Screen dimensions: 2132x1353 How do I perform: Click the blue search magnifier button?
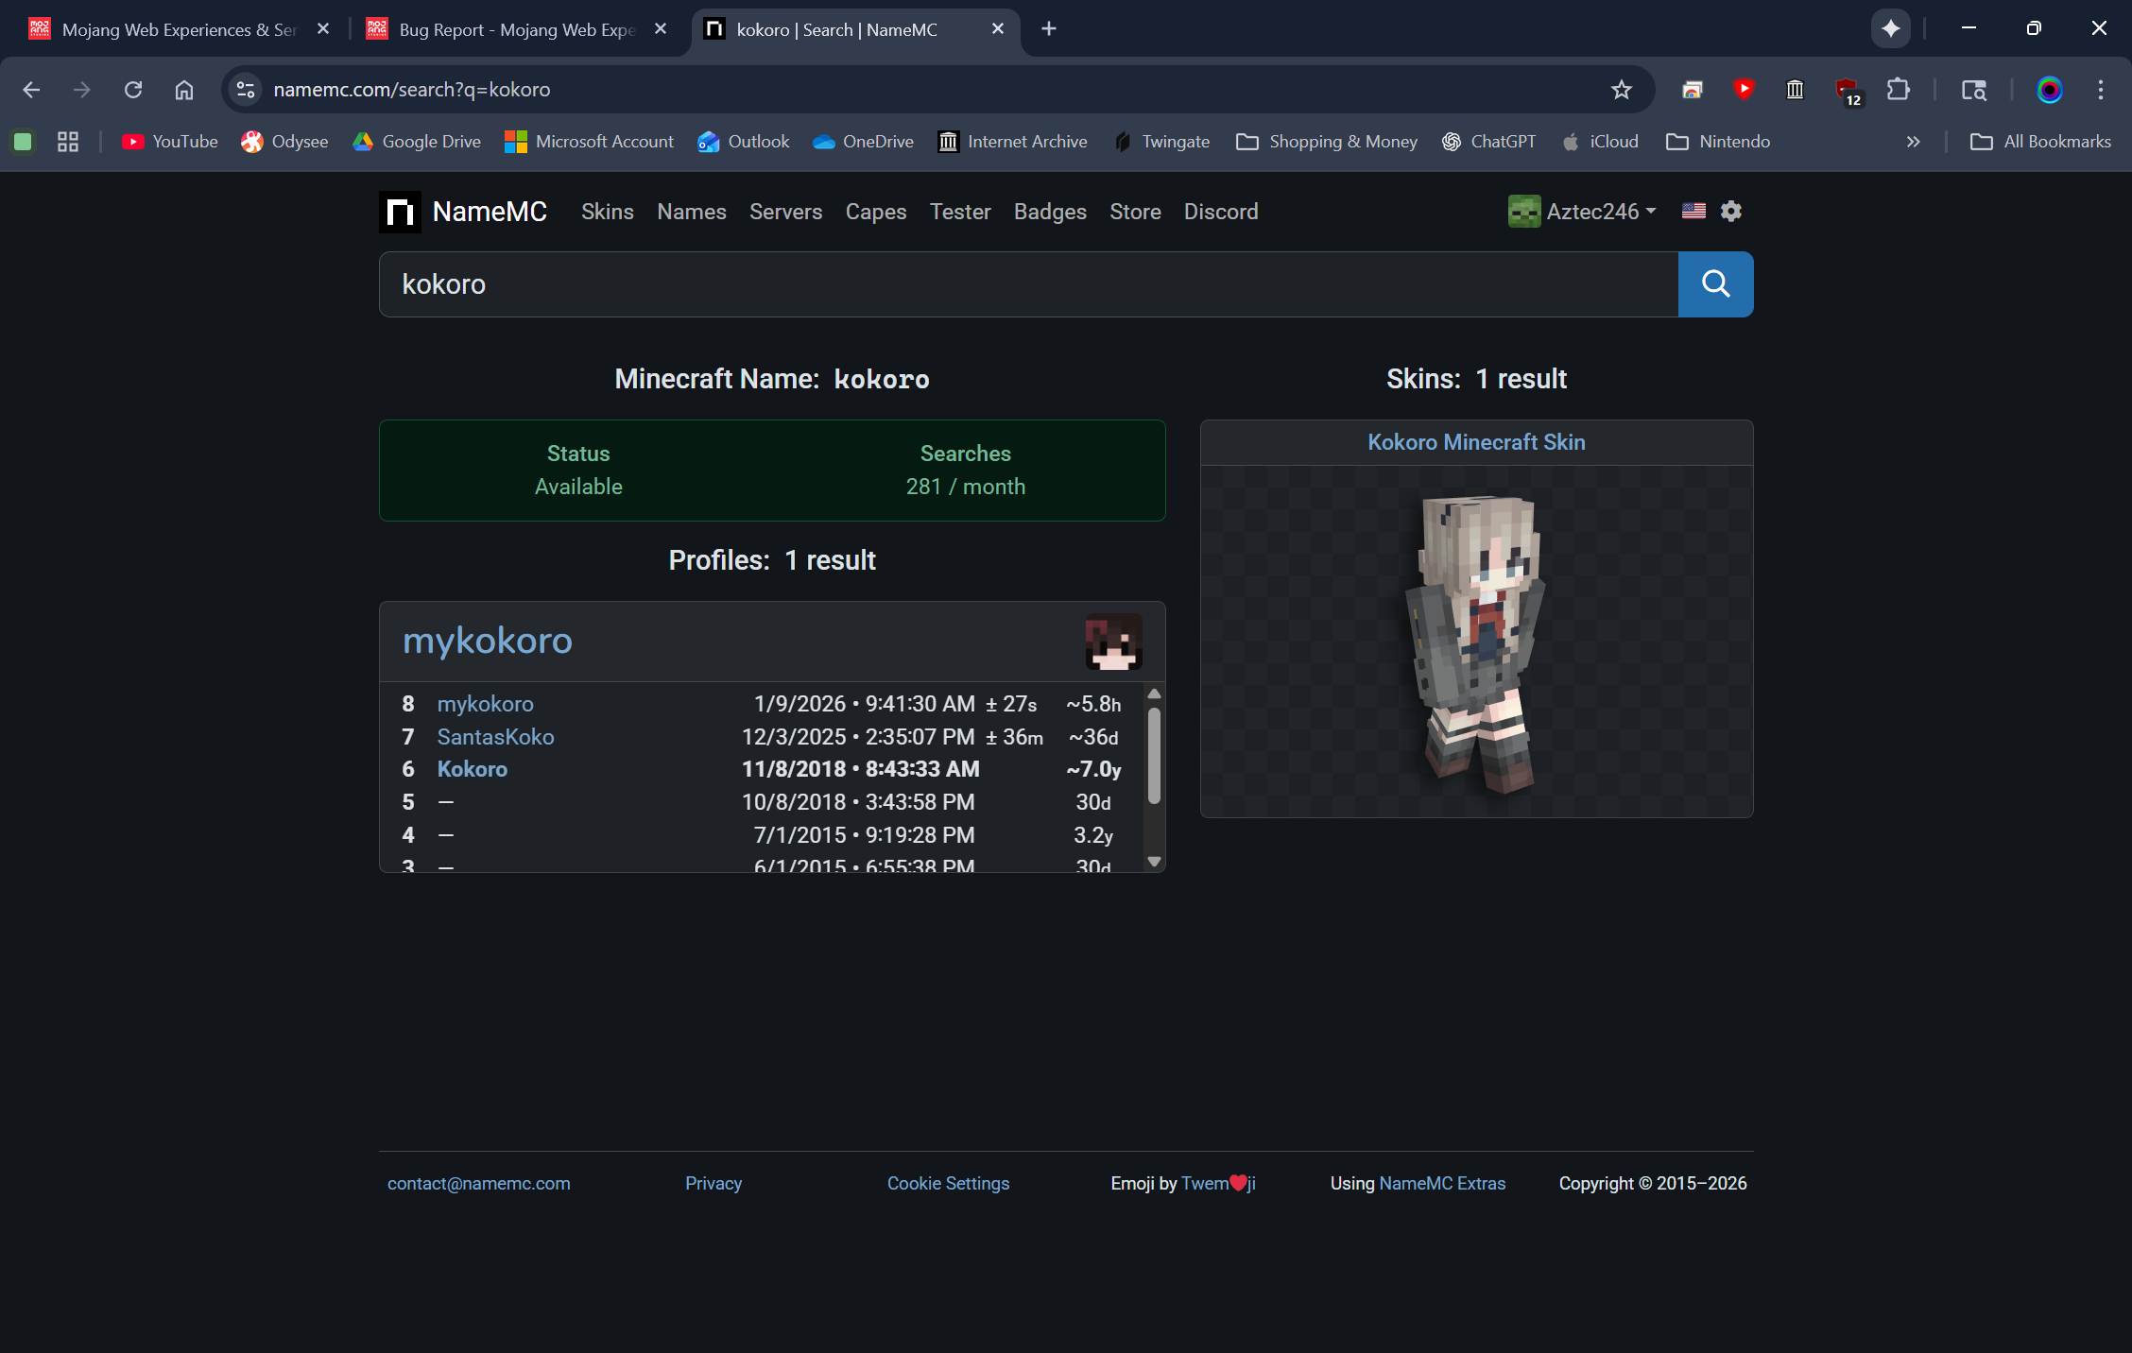pyautogui.click(x=1715, y=284)
